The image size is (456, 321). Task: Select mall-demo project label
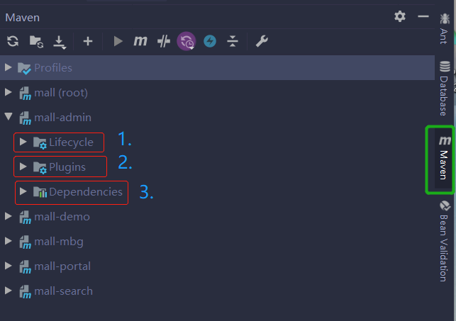(x=62, y=217)
